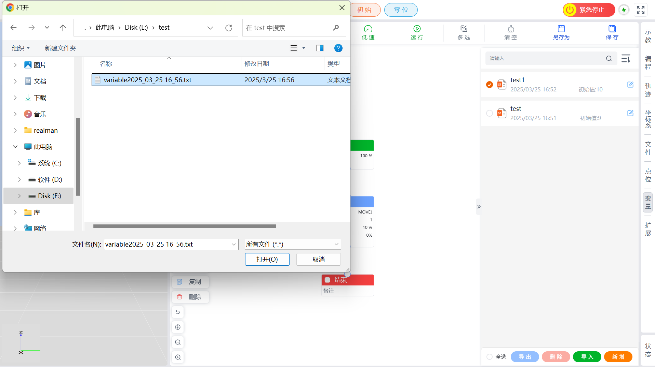Click the emergency stop power icon
The height and width of the screenshot is (367, 655).
coord(570,10)
